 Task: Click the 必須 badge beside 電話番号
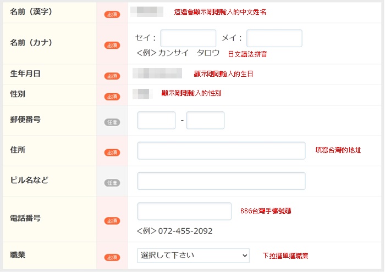pos(112,220)
